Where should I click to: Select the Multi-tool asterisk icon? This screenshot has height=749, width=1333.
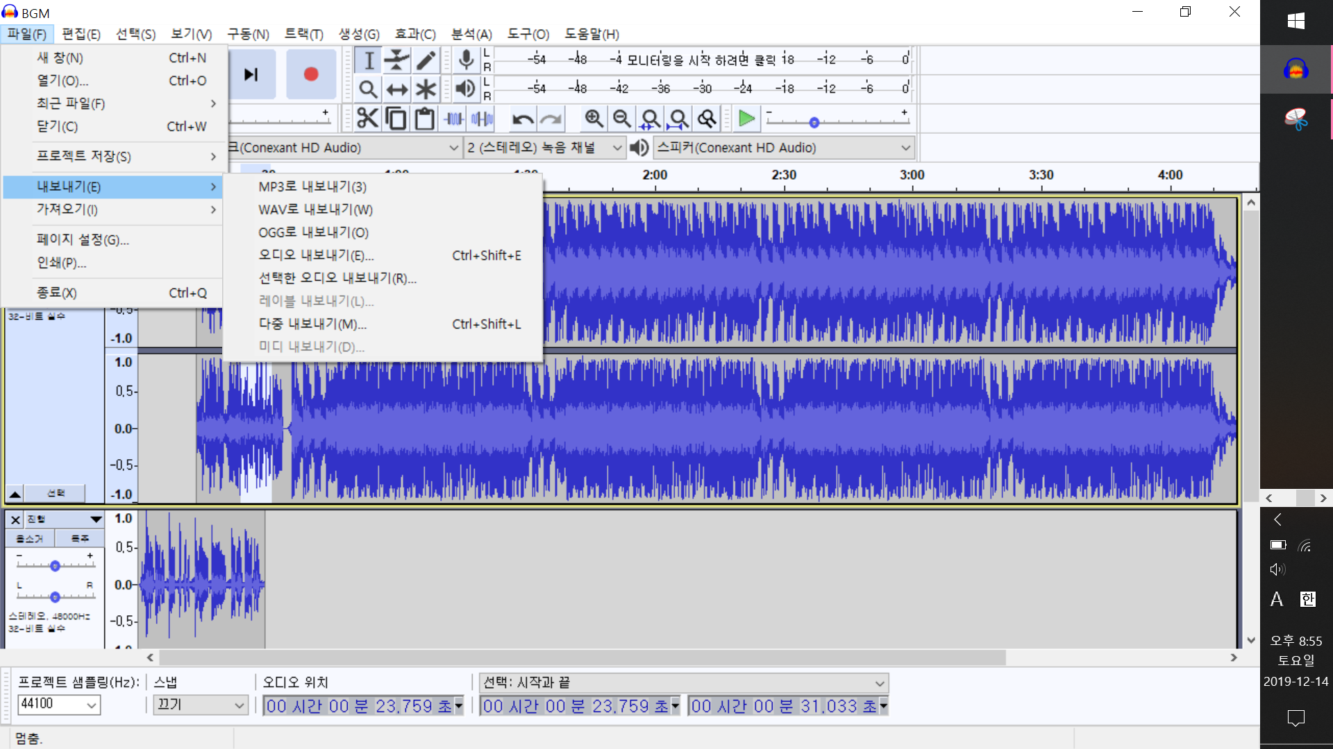coord(426,89)
